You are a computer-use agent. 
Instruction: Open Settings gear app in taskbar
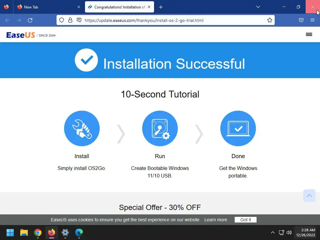[x=65, y=232]
